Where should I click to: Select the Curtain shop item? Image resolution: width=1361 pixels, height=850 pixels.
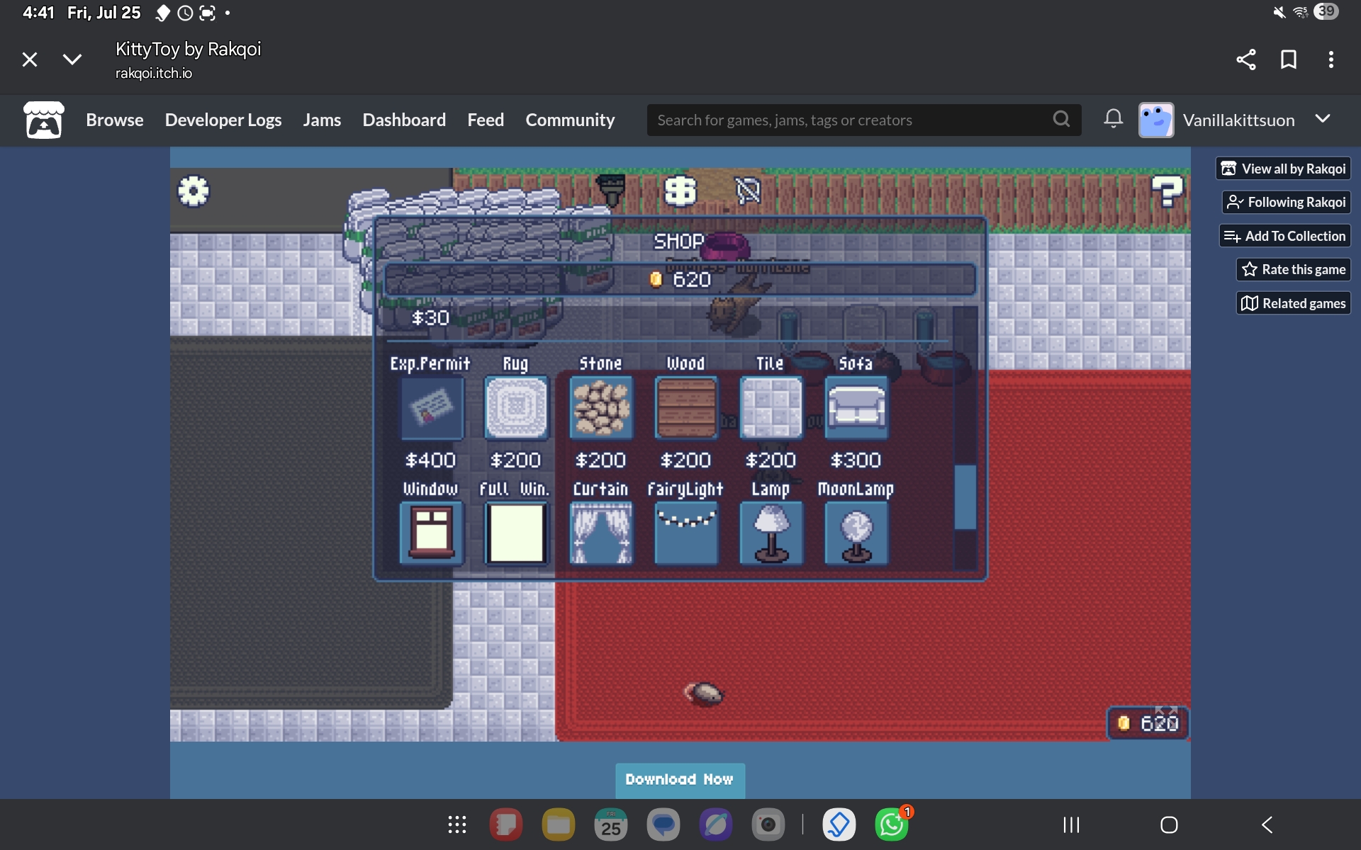tap(601, 533)
